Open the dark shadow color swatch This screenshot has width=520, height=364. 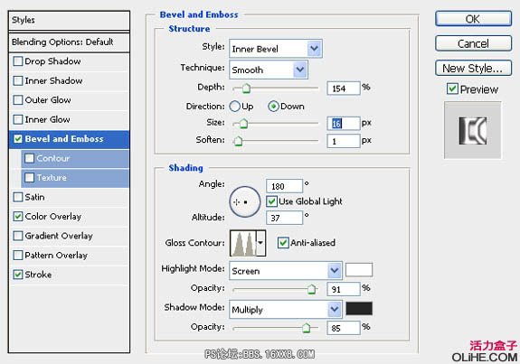pyautogui.click(x=359, y=308)
